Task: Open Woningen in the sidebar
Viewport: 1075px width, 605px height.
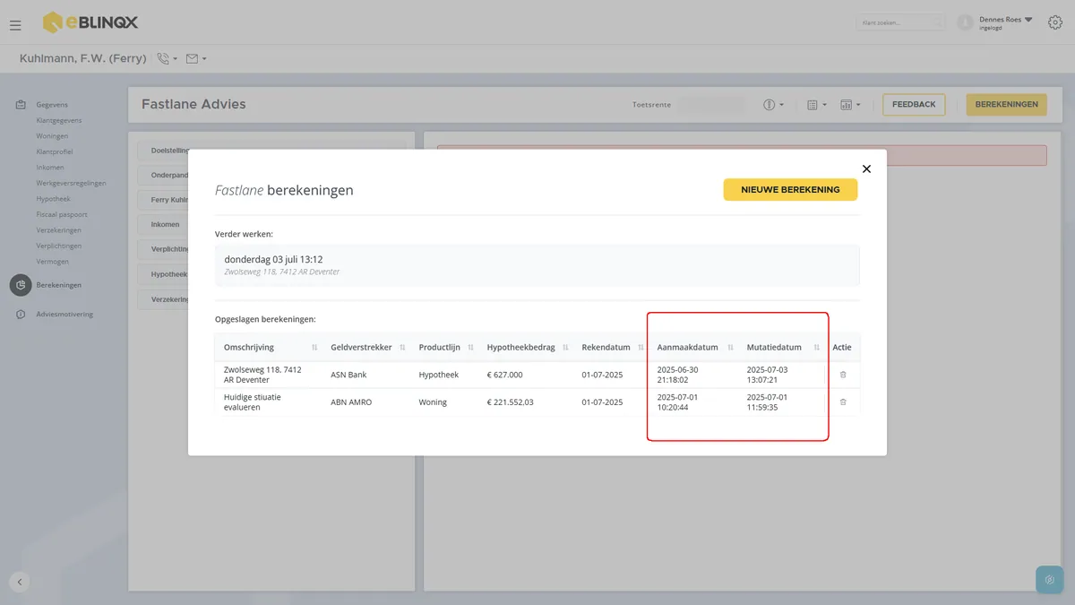Action: click(x=52, y=136)
